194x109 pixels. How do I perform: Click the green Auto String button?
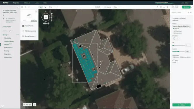(x=181, y=105)
